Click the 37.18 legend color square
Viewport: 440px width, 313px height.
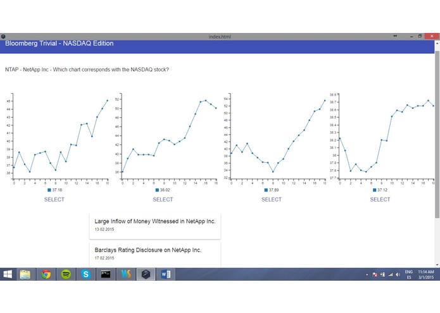[49, 190]
